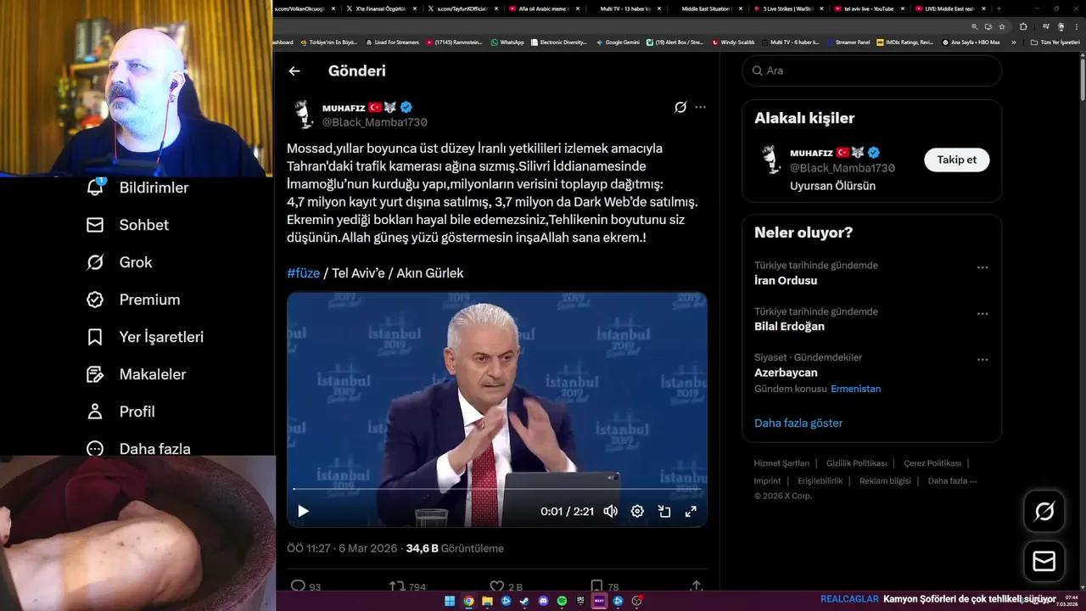This screenshot has width=1086, height=611.
Task: Open Chrome from the taskbar
Action: coord(468,601)
